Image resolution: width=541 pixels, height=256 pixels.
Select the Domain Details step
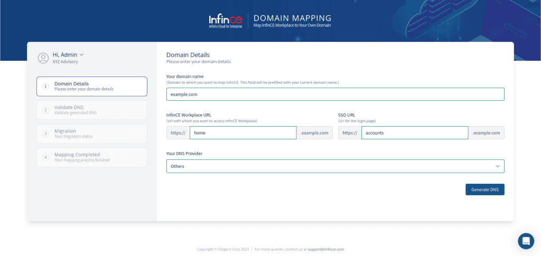point(92,86)
